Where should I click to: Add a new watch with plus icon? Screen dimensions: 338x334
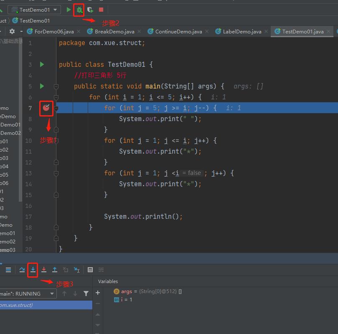tap(98, 293)
